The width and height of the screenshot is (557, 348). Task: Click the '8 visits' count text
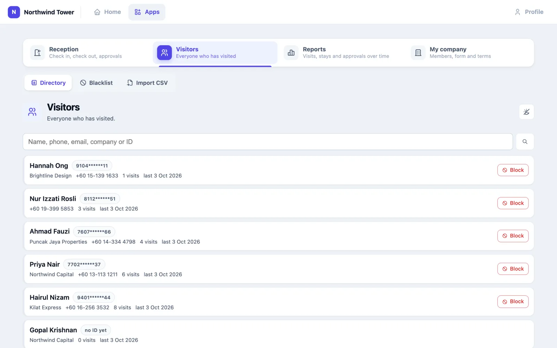coord(123,308)
